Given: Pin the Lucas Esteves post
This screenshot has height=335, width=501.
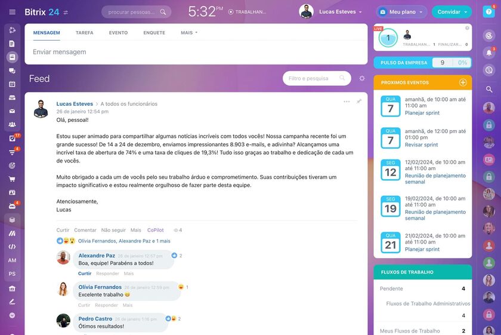Looking at the screenshot, I should click(359, 102).
